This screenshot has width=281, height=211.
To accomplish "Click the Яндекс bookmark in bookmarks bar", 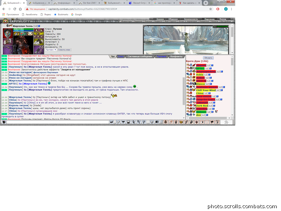I will (x=46, y=15).
